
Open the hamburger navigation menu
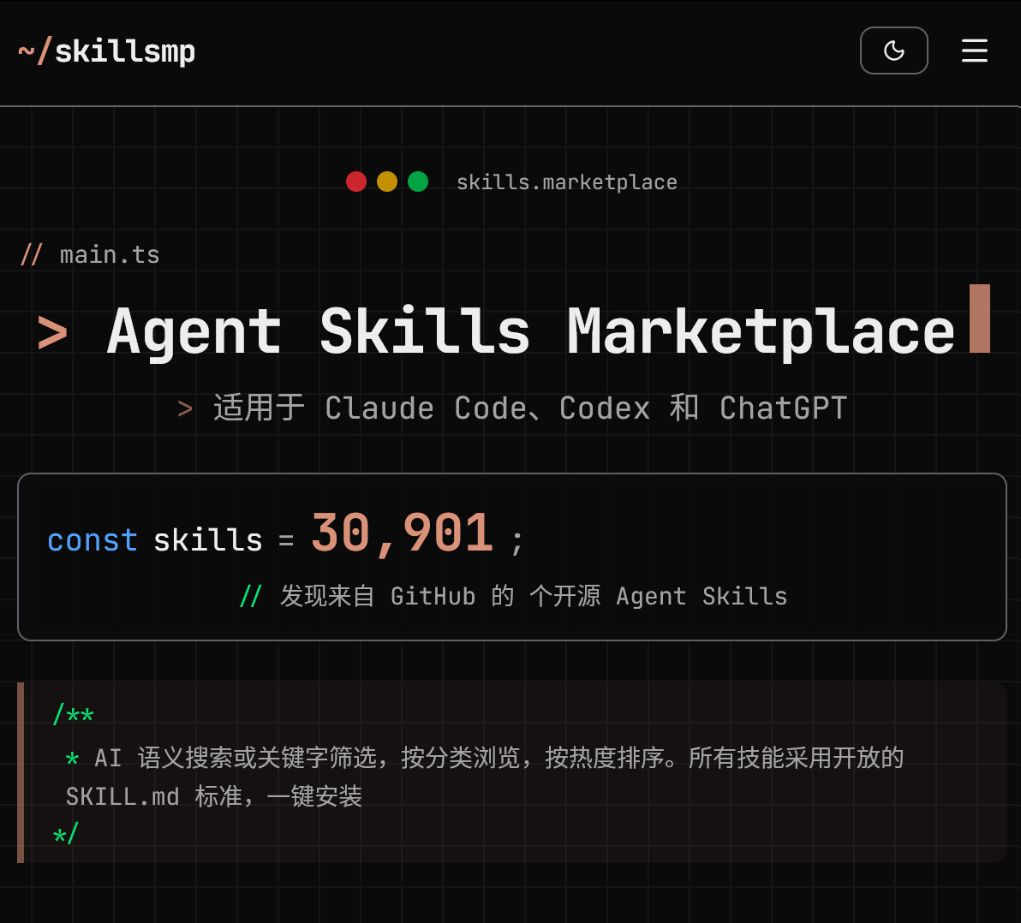(x=974, y=51)
